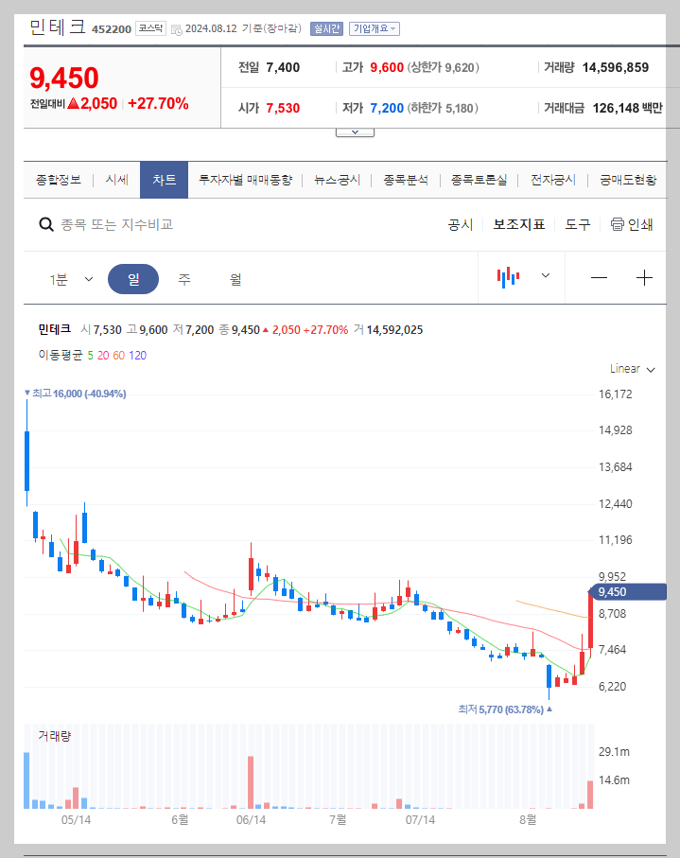Expand the 기업개요 dropdown
Viewport: 680px width, 858px height.
pos(377,28)
